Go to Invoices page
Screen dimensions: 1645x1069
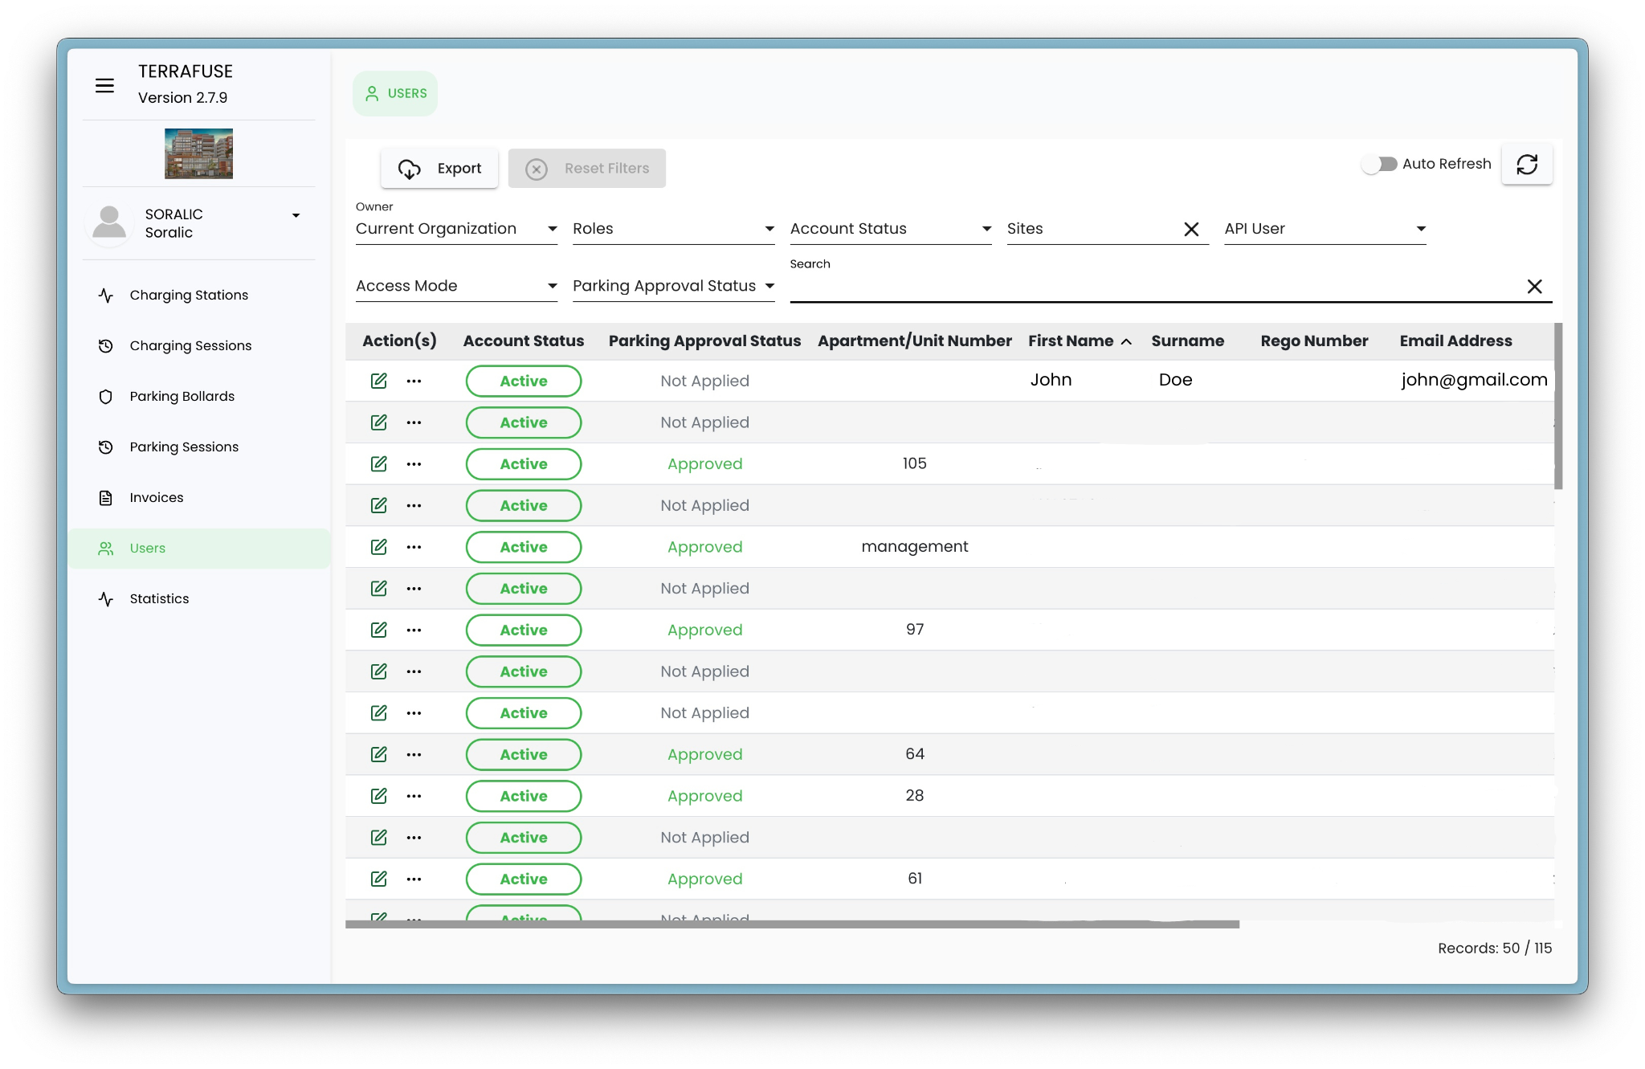tap(157, 498)
